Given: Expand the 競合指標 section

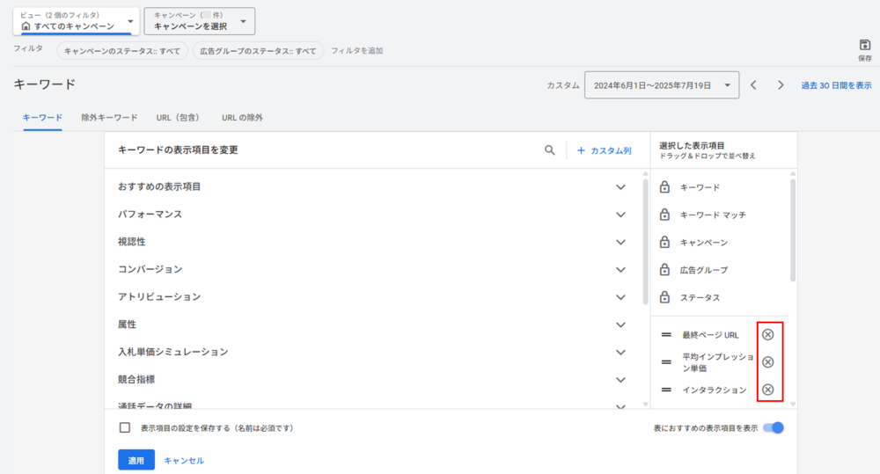Looking at the screenshot, I should pyautogui.click(x=620, y=380).
